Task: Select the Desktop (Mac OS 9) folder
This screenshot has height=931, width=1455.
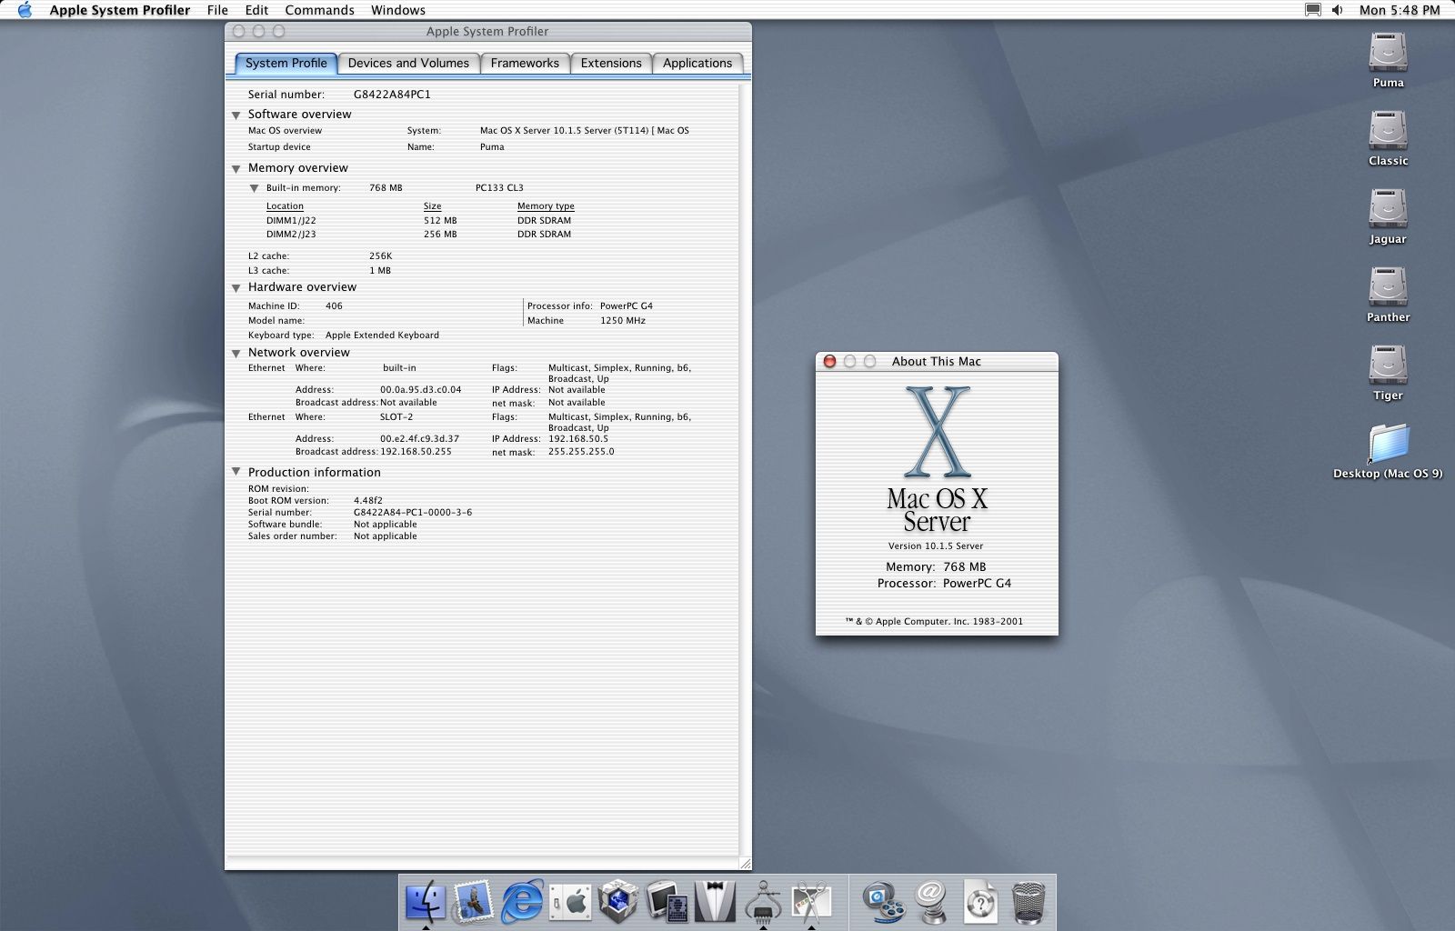Action: (1388, 444)
